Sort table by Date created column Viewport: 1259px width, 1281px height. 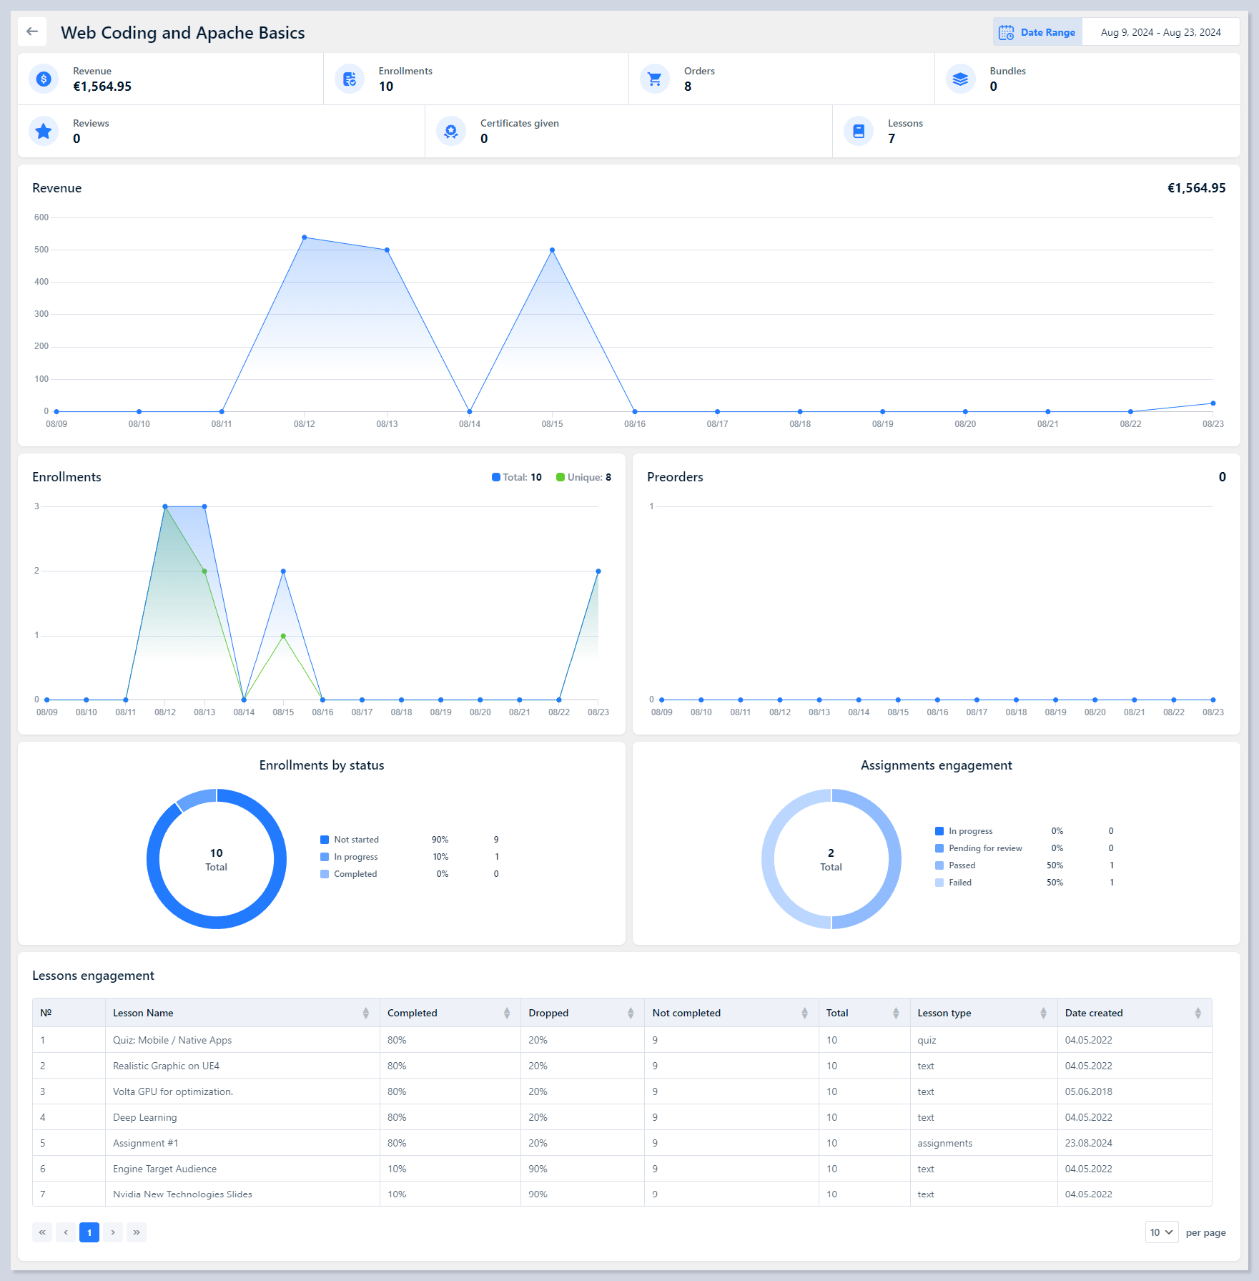click(1198, 1013)
